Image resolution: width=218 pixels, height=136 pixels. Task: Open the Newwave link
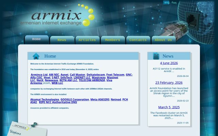(51, 80)
